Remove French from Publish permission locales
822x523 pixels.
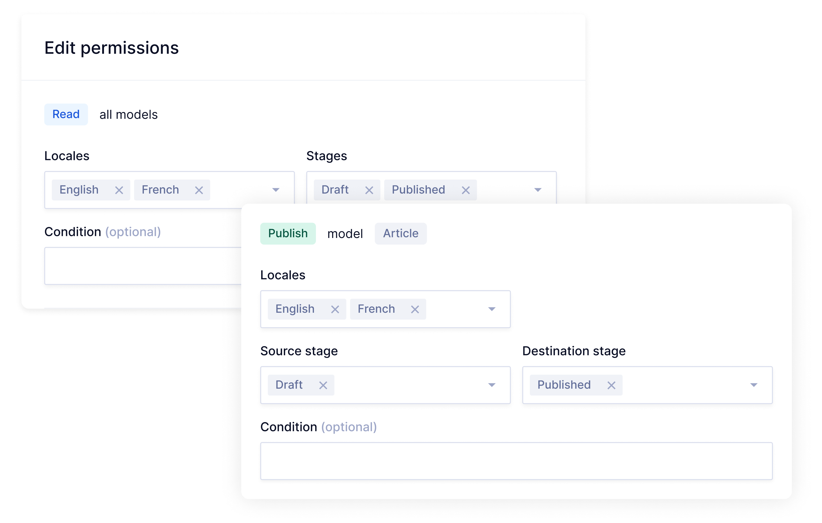pos(415,309)
